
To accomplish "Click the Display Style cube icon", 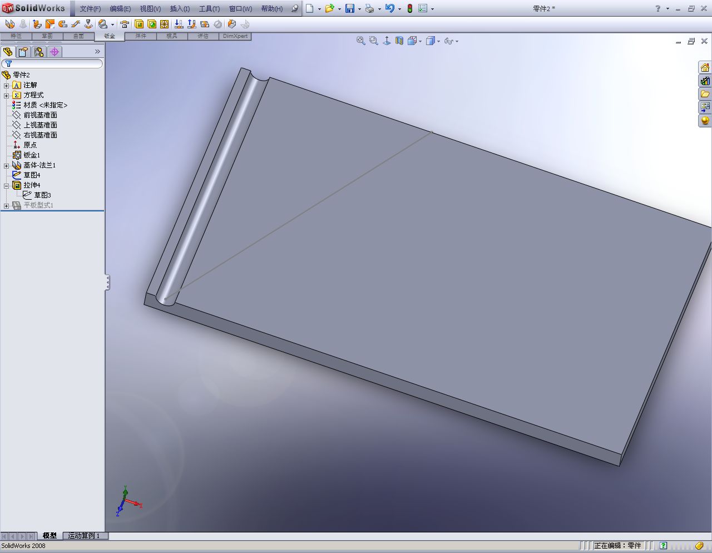I will point(430,41).
